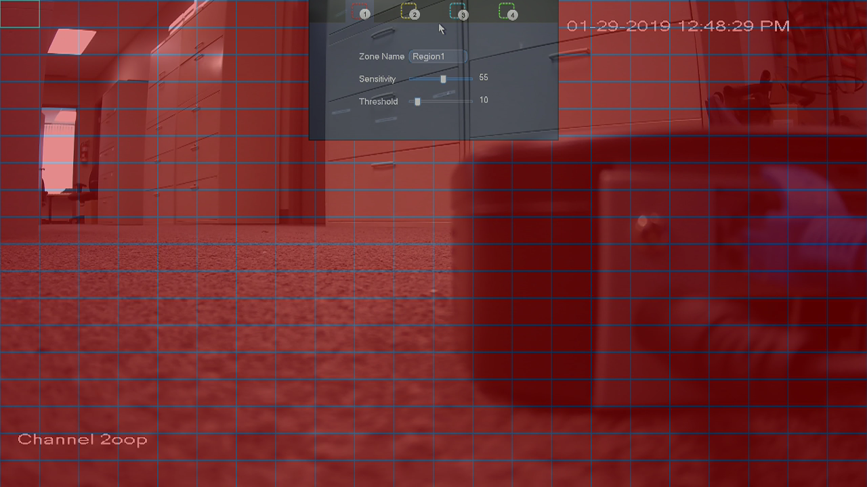Image resolution: width=867 pixels, height=487 pixels.
Task: Click the Sensitivity value 55
Action: (x=484, y=78)
